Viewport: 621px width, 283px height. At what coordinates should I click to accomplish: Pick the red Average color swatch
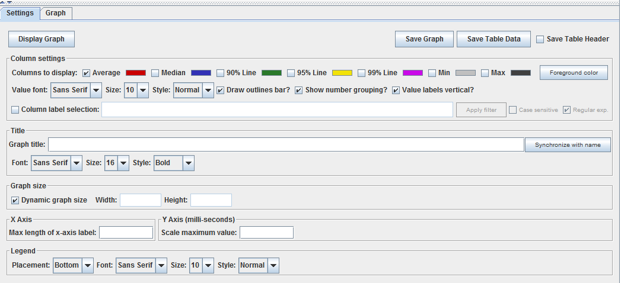pos(136,73)
